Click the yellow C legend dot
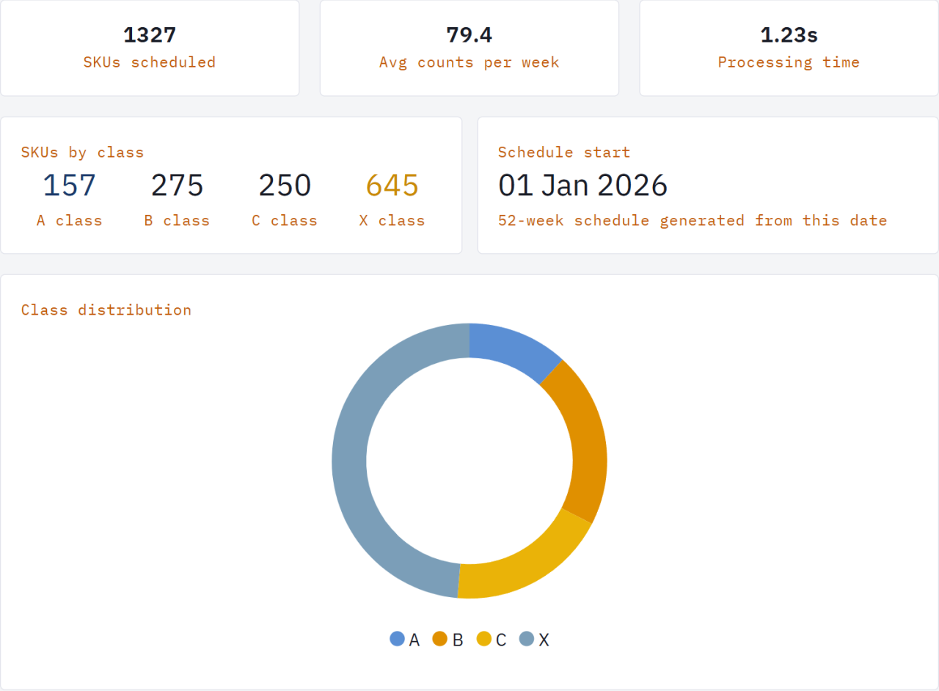Image resolution: width=939 pixels, height=691 pixels. click(483, 639)
